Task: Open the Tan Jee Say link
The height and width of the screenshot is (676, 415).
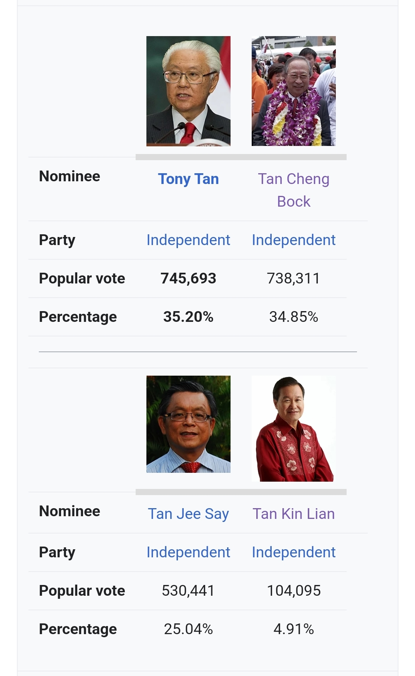Action: click(x=188, y=514)
